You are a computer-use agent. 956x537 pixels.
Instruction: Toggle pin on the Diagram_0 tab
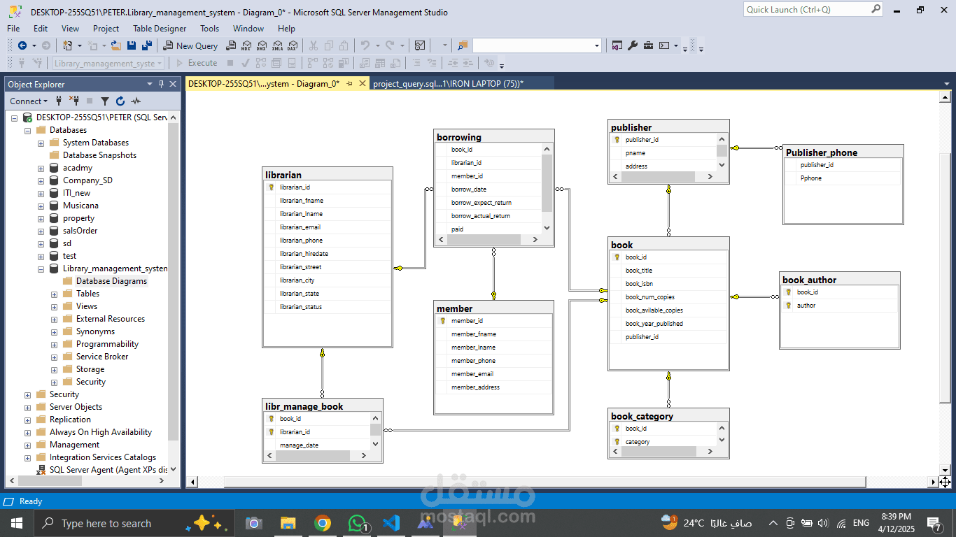coord(349,84)
